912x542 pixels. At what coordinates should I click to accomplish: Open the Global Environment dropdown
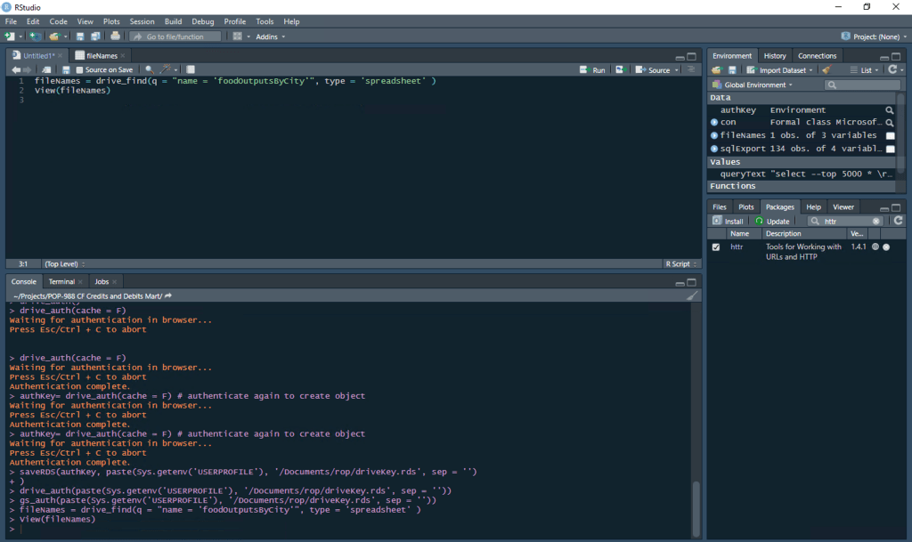(x=757, y=85)
